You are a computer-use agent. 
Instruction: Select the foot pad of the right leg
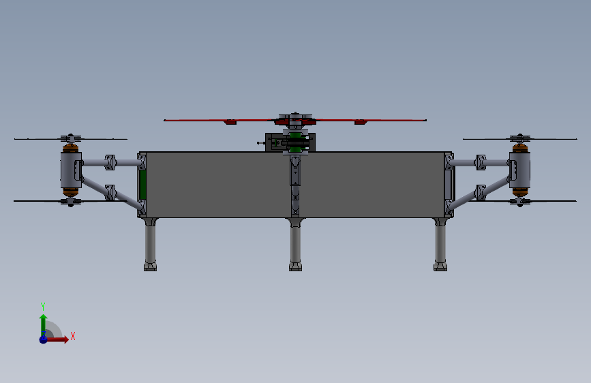(x=440, y=267)
